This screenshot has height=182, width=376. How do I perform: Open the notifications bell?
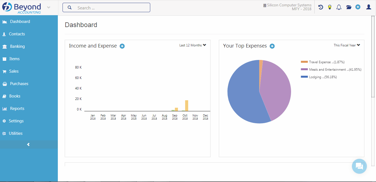(x=339, y=7)
